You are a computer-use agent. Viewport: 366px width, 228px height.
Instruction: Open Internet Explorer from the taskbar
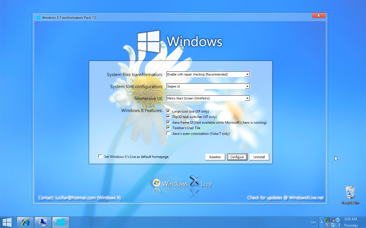click(x=25, y=222)
